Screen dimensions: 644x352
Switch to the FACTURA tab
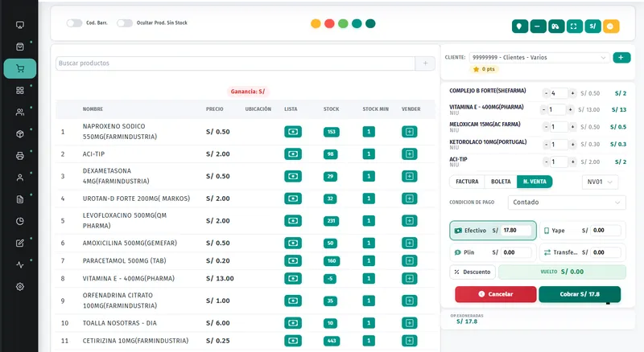pos(467,182)
